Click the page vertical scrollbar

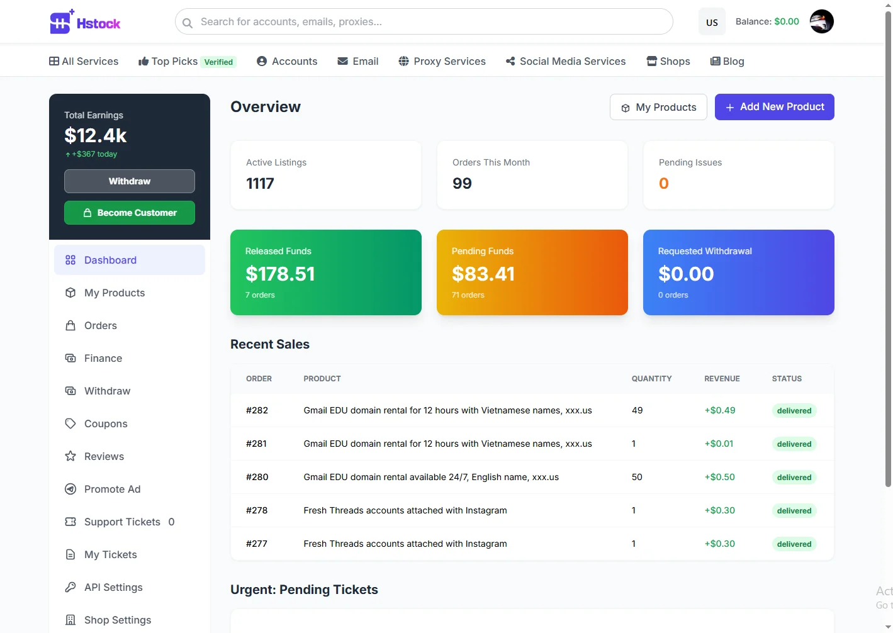(x=888, y=252)
